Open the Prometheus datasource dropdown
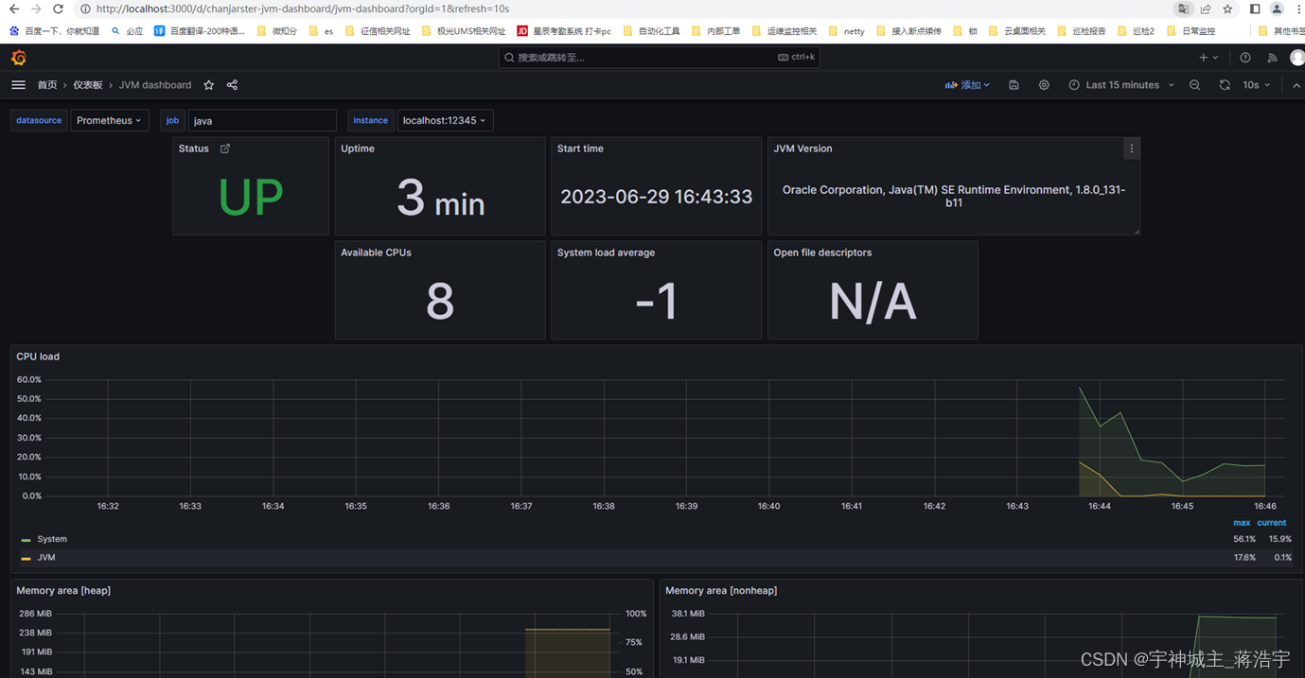Image resolution: width=1305 pixels, height=678 pixels. coord(109,120)
